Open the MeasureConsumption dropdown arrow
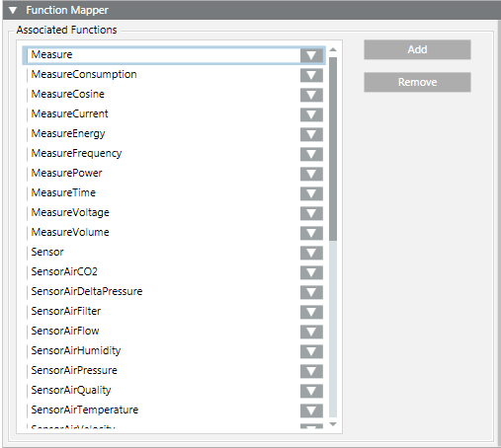The image size is (501, 448). pos(311,75)
